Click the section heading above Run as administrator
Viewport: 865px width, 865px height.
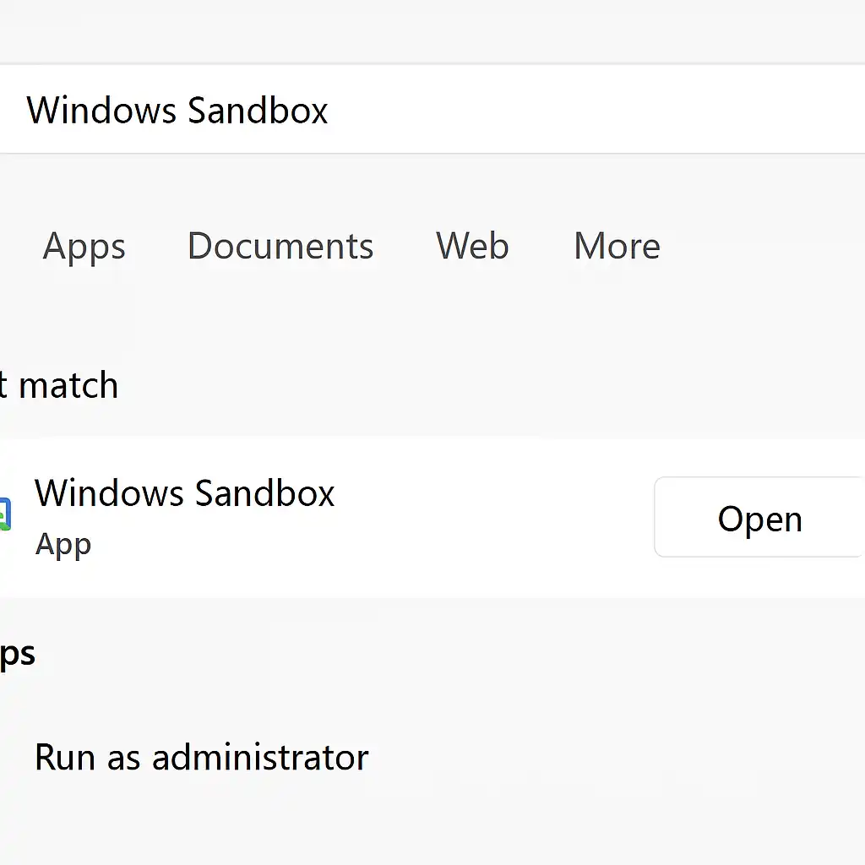coord(17,654)
